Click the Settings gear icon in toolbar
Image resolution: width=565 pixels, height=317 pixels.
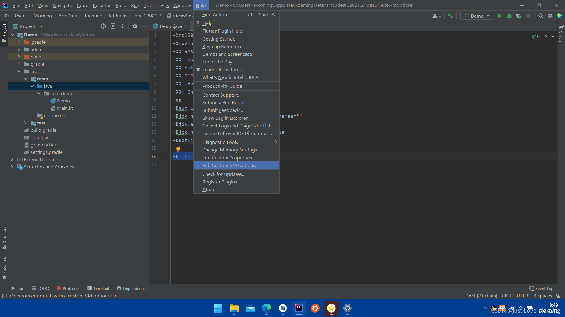[x=550, y=16]
